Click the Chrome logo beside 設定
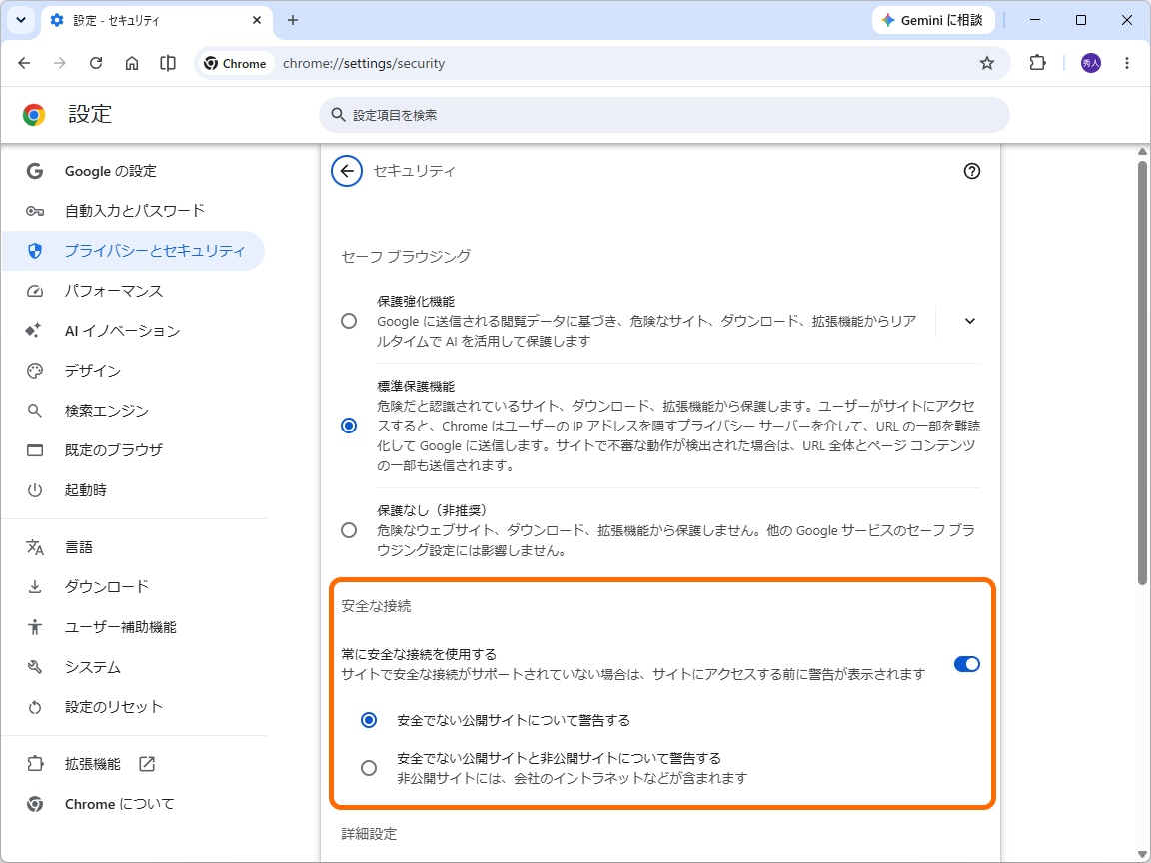 (34, 115)
